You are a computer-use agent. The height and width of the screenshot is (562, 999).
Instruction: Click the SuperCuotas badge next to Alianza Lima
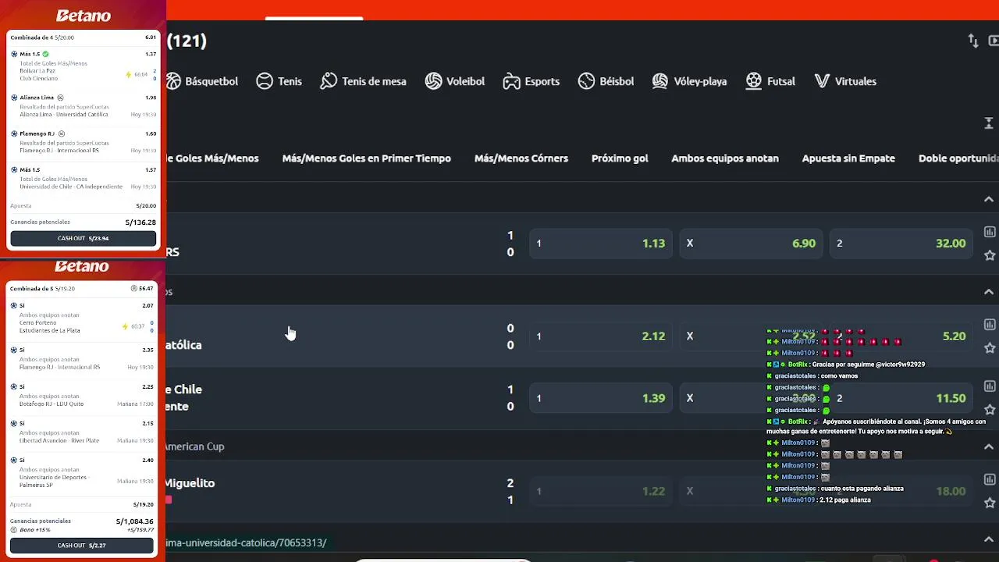[x=60, y=98]
